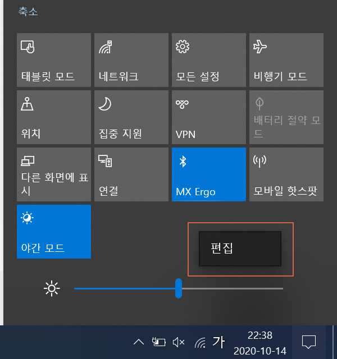Open the 연결 connect tile
Image resolution: width=337 pixels, height=359 pixels.
pos(131,174)
